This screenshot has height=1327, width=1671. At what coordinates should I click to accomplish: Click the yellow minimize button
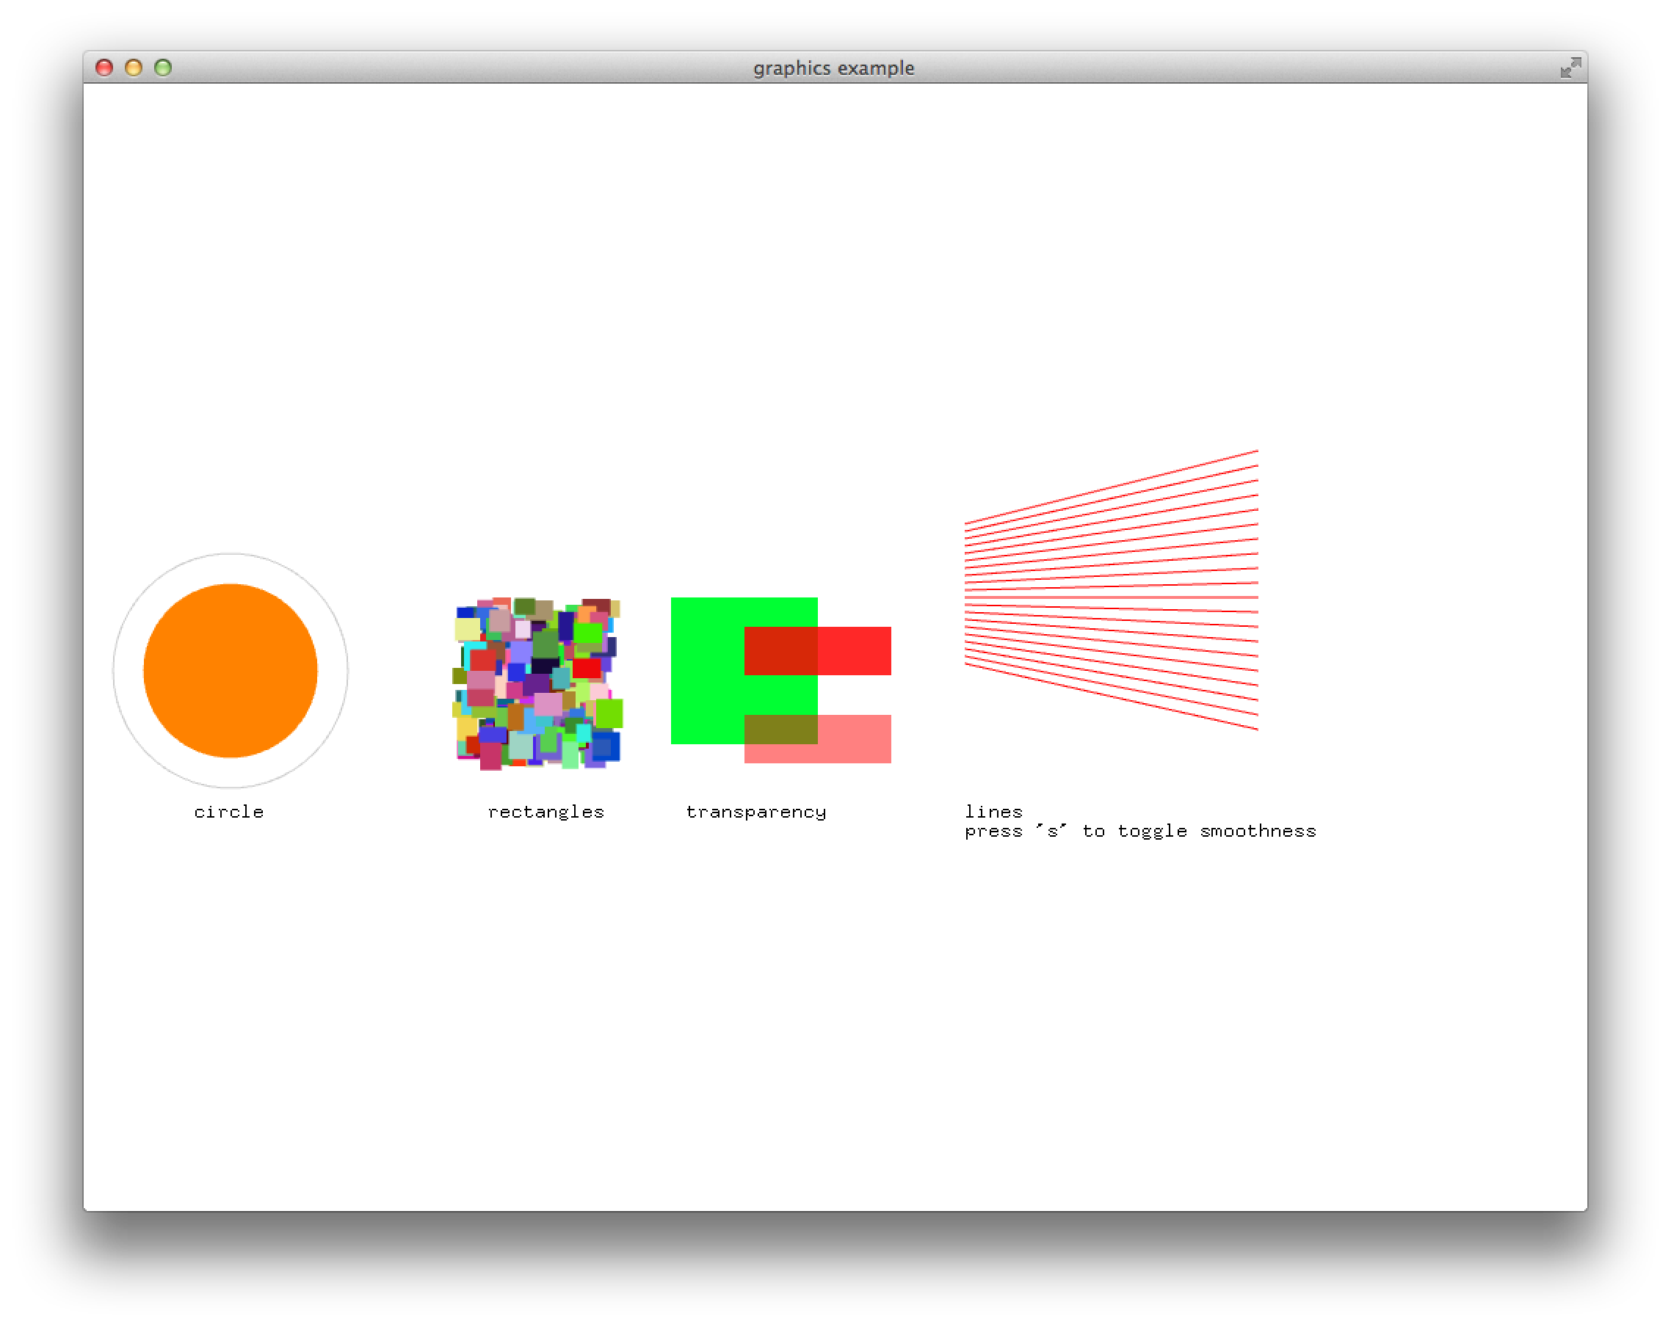[134, 68]
